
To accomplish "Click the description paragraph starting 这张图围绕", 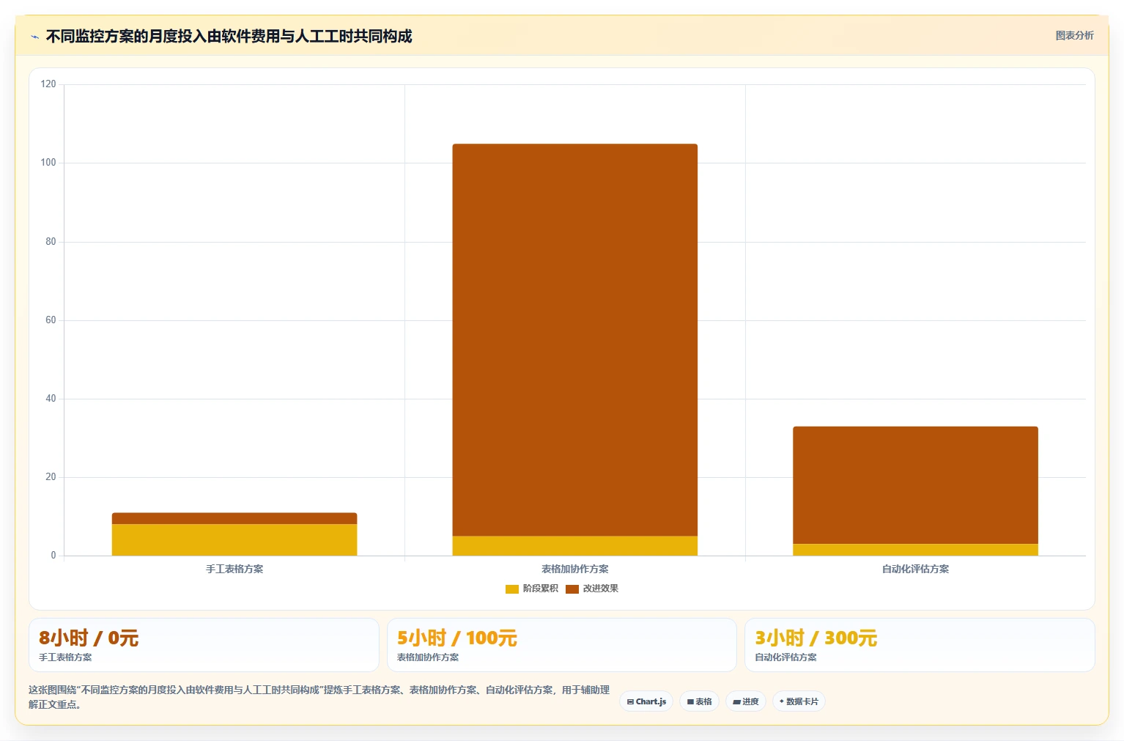I will (319, 697).
